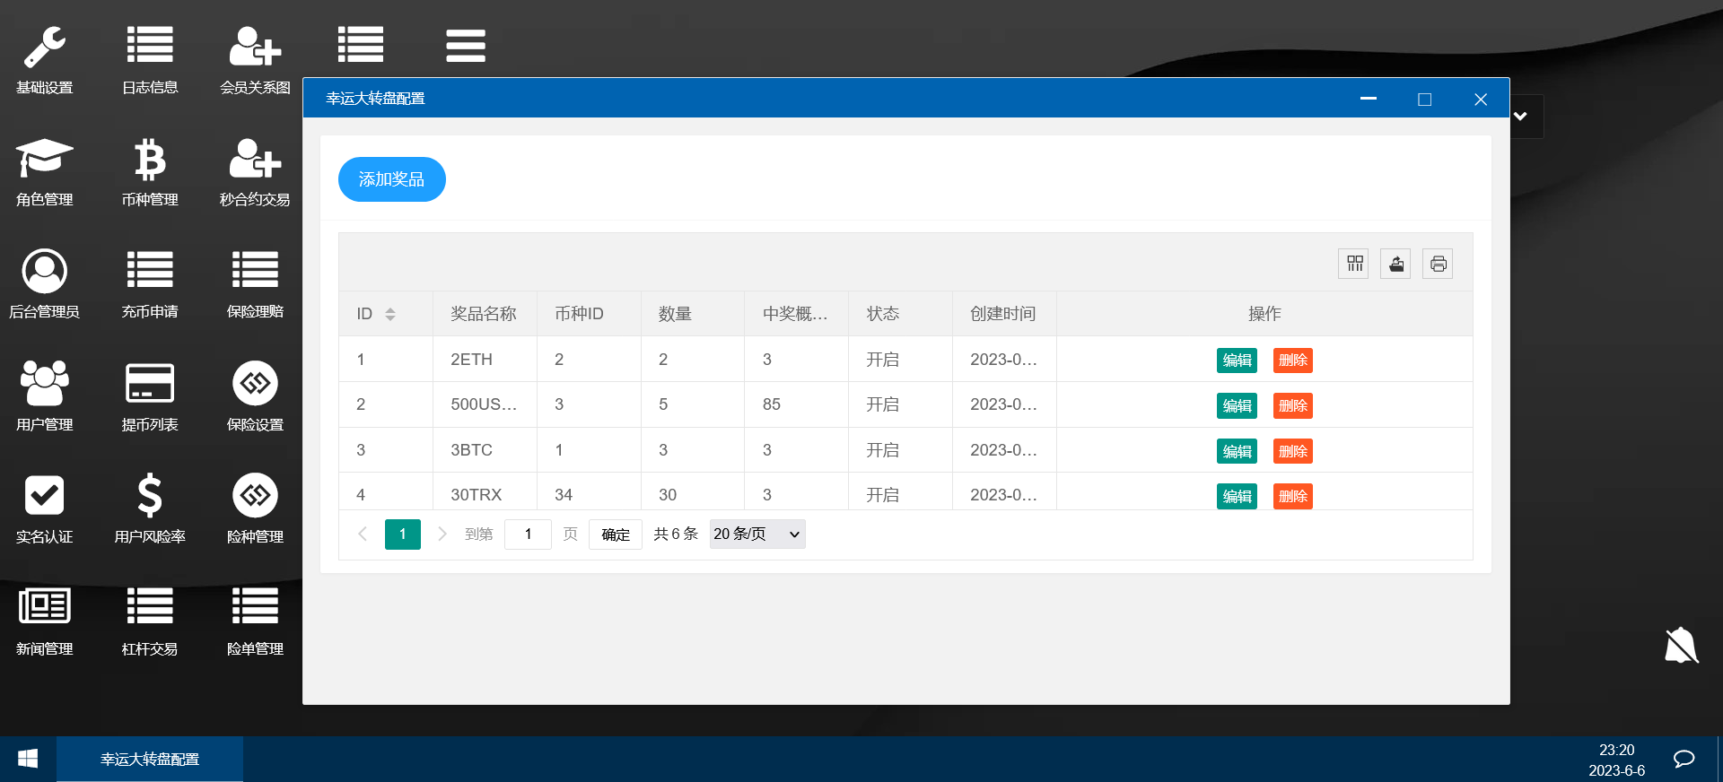The width and height of the screenshot is (1723, 782).
Task: Click the 确定 page jump button
Action: click(616, 534)
